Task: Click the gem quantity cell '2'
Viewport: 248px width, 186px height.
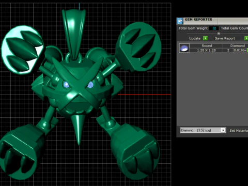Action: pyautogui.click(x=228, y=50)
